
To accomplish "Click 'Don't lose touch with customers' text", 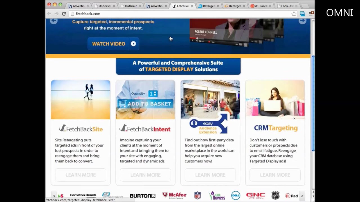I will click(x=273, y=151).
